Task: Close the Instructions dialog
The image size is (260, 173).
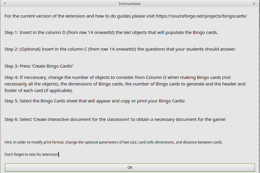Action: [x=254, y=4]
